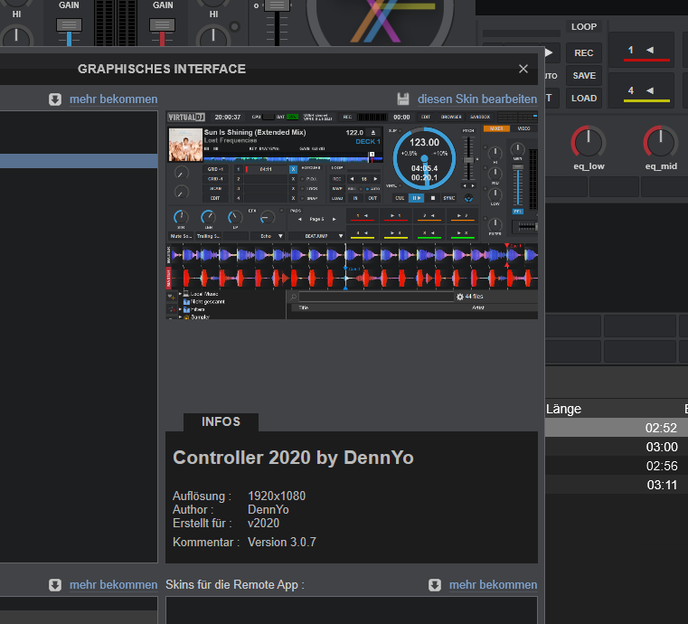Open the 'mehr bekommen' link below the skin list
This screenshot has height=624, width=688.
pos(113,585)
